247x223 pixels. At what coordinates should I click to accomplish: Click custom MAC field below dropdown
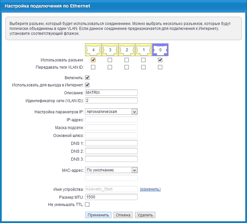pyautogui.click(x=111, y=178)
